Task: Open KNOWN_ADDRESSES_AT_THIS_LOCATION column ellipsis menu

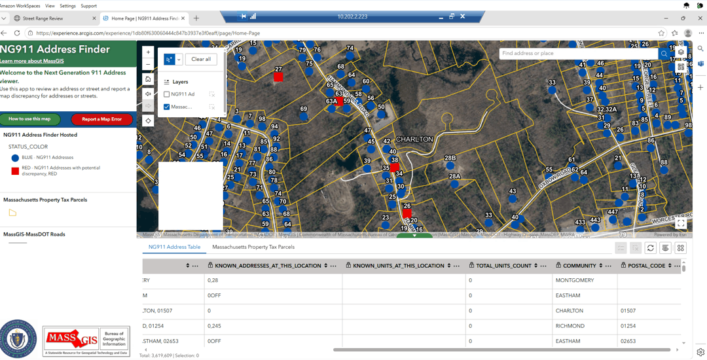Action: (x=333, y=266)
